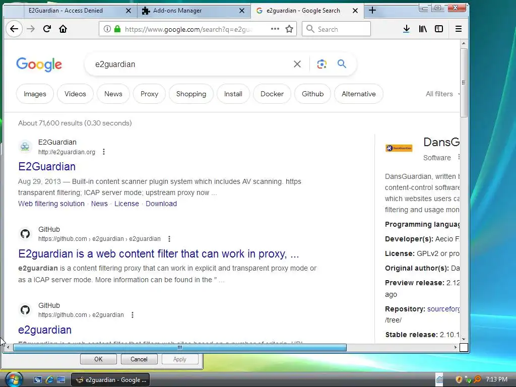Go back with the browser back arrow
This screenshot has height=387, width=516.
(14, 29)
